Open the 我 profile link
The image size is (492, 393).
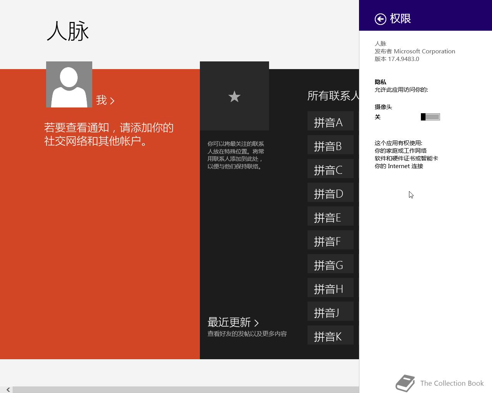[x=105, y=100]
